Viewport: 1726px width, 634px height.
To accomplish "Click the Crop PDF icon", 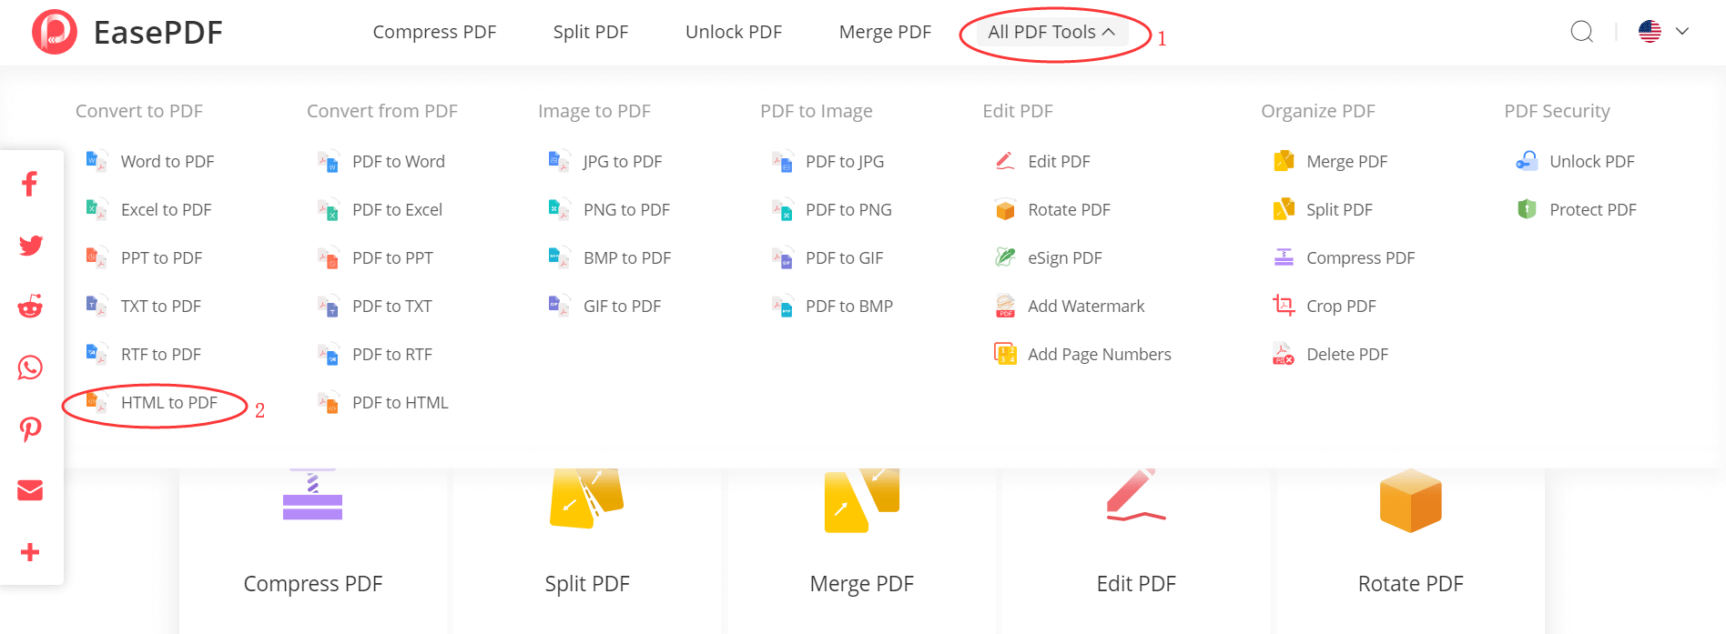I will [x=1284, y=306].
